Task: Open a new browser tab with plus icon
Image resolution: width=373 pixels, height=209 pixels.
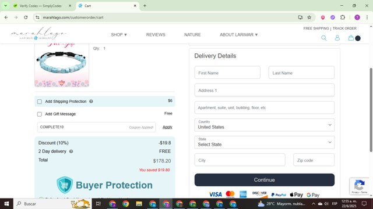Action: 145,6
